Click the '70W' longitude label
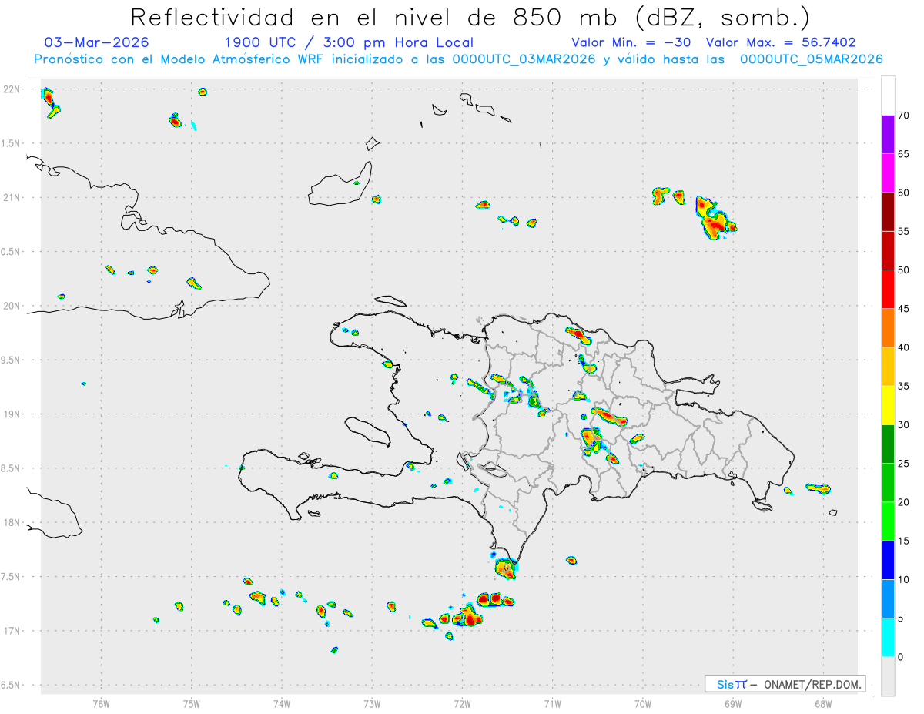This screenshot has width=924, height=714. coord(643,703)
